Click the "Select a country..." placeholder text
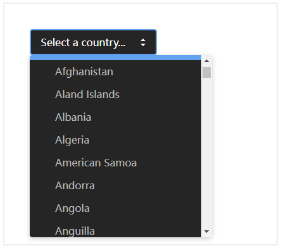Image resolution: width=281 pixels, height=248 pixels. (83, 43)
